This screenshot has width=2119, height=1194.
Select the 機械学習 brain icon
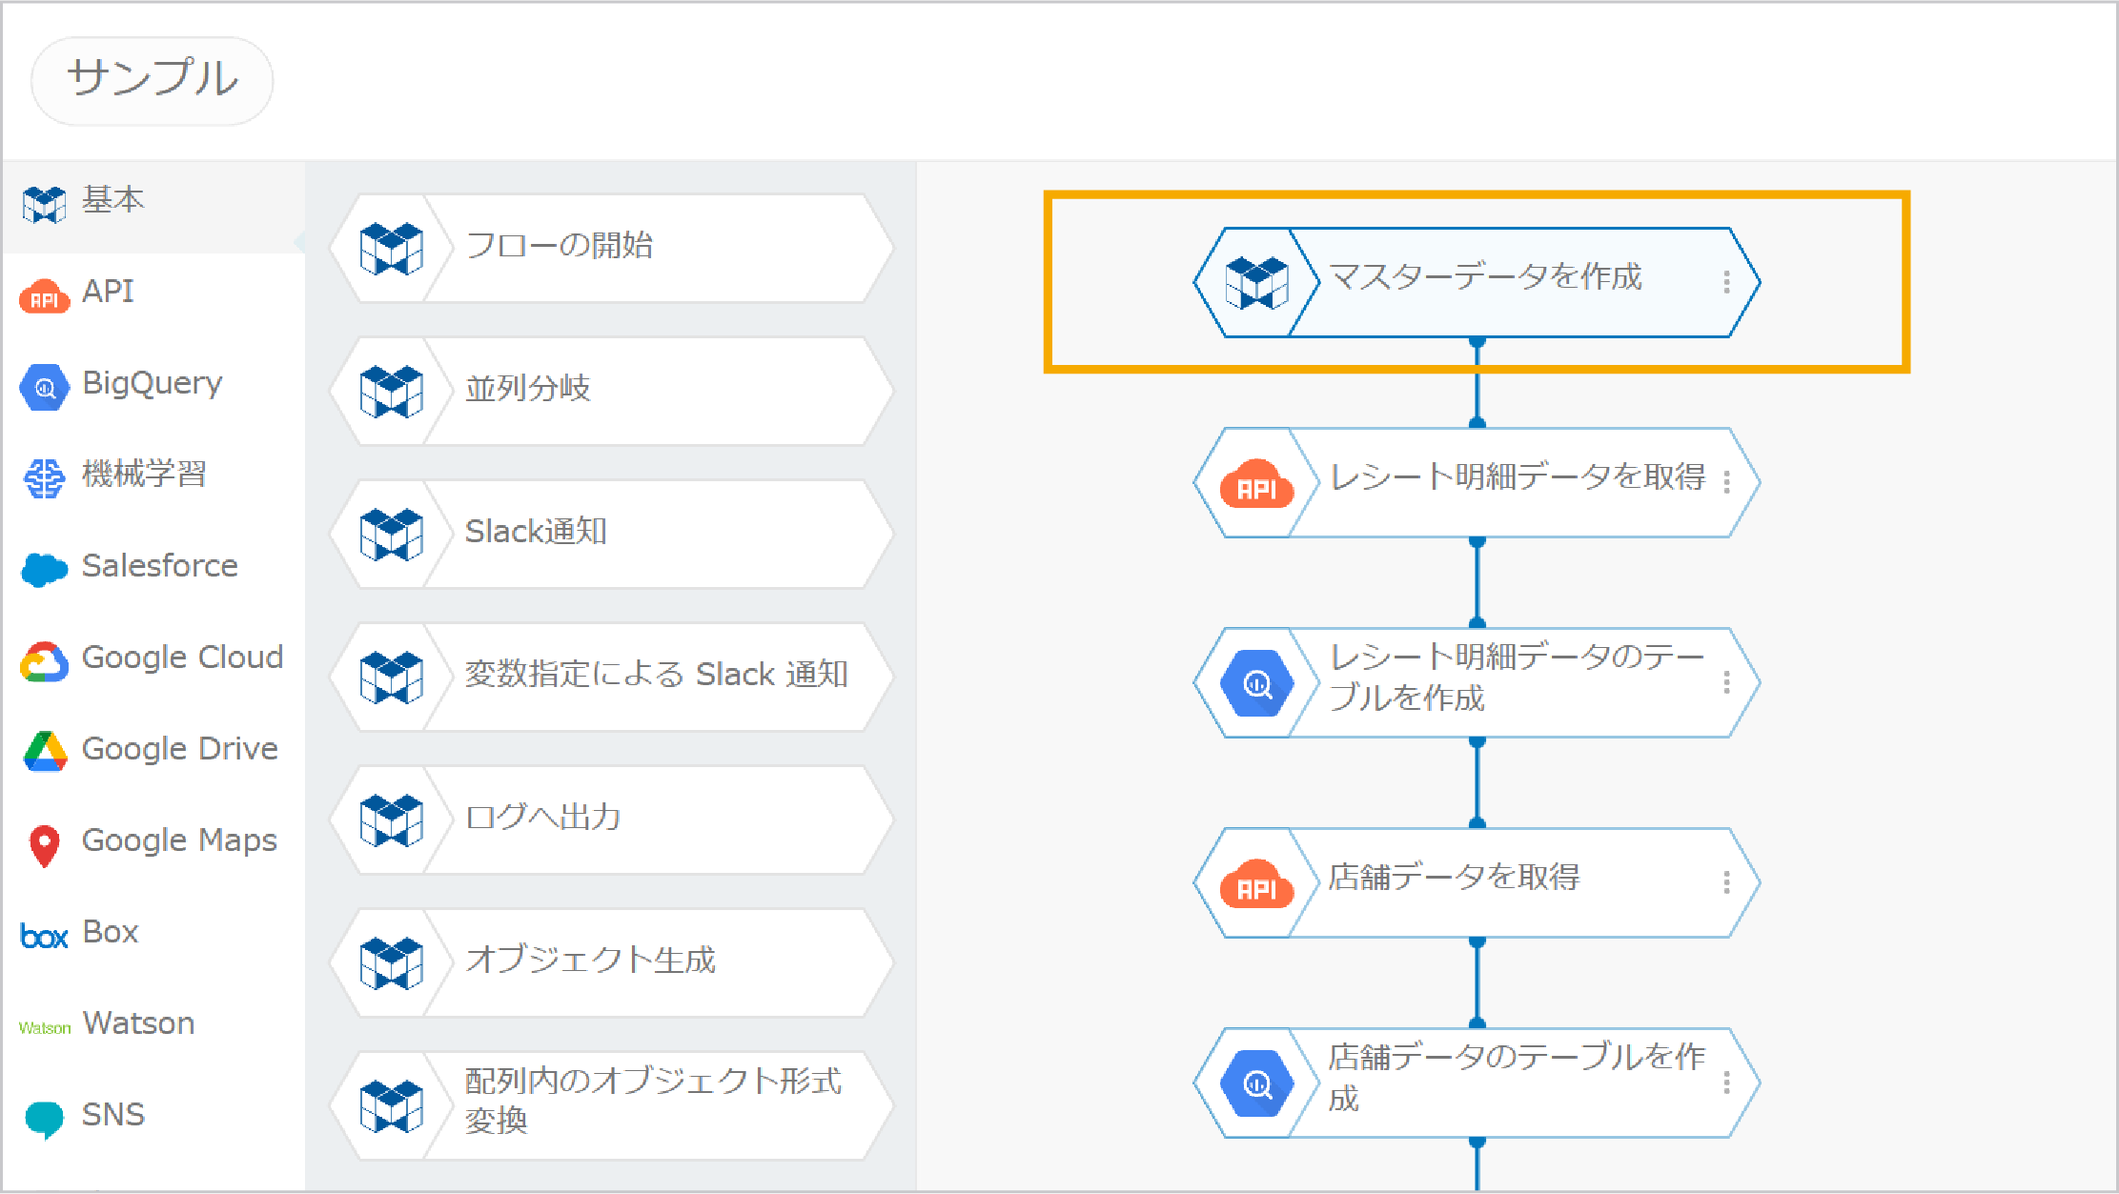tap(44, 477)
